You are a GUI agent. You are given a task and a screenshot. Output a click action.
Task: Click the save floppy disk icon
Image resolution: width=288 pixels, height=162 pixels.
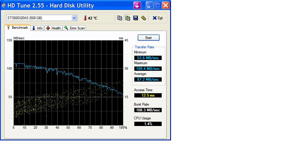click(136, 18)
